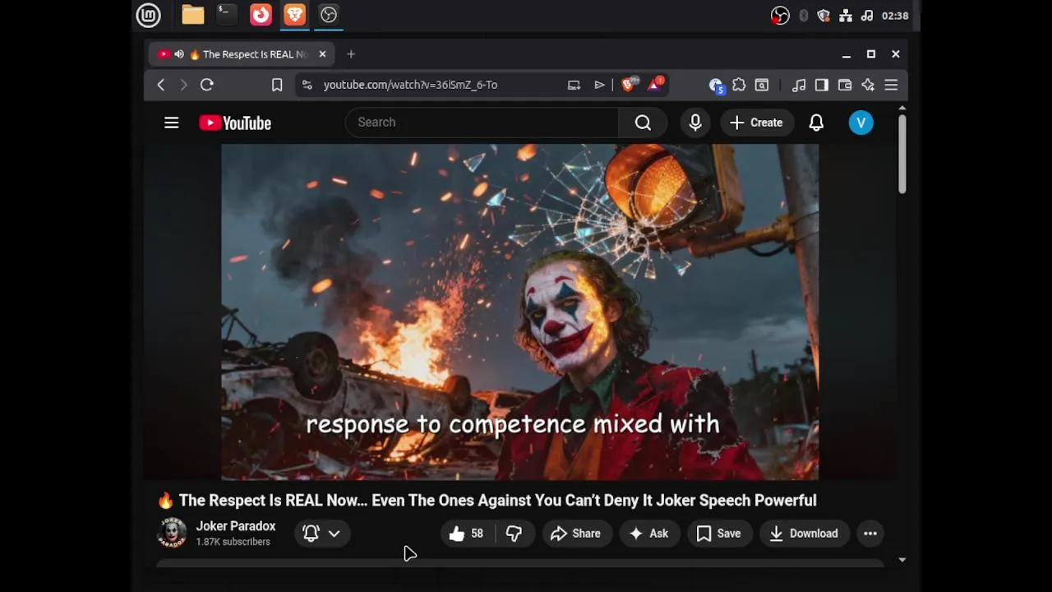Screen dimensions: 1052x592
Task: Click the page vertical scrollbar thumb
Action: pos(902,155)
